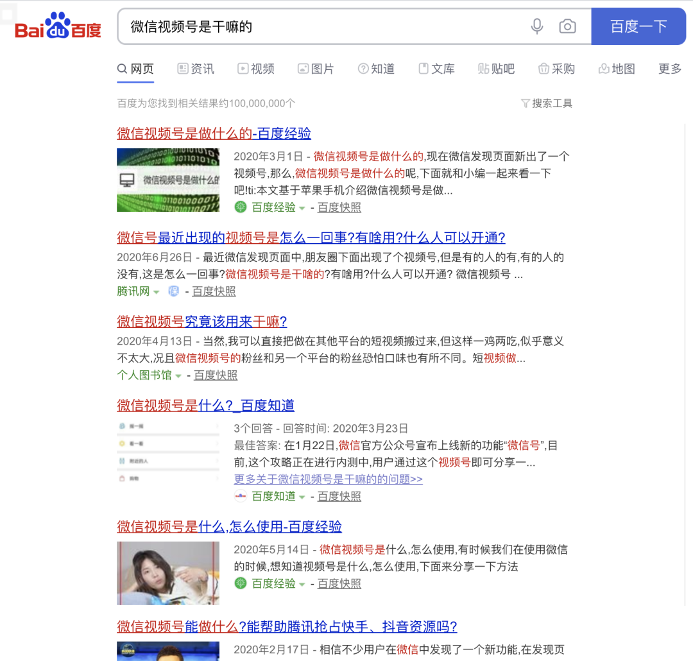This screenshot has height=661, width=693.
Task: Open the 图片 tab
Action: point(316,69)
